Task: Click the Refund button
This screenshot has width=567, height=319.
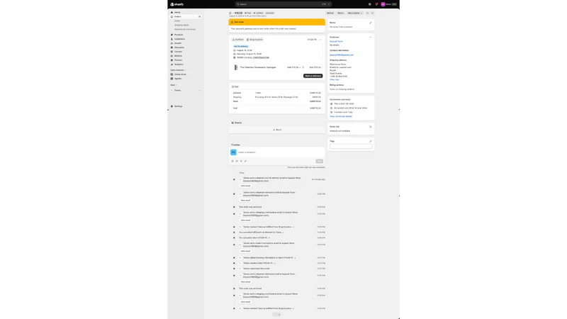Action: 330,13
